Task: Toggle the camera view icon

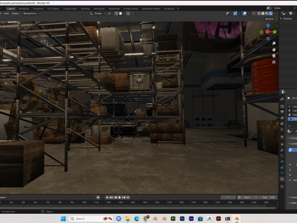Action: (274, 56)
